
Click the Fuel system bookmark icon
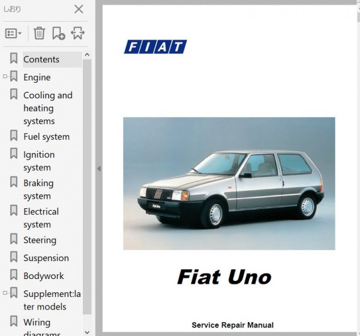click(x=14, y=136)
